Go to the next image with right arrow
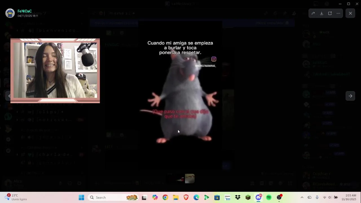Viewport: 361px width, 203px height. (x=350, y=96)
